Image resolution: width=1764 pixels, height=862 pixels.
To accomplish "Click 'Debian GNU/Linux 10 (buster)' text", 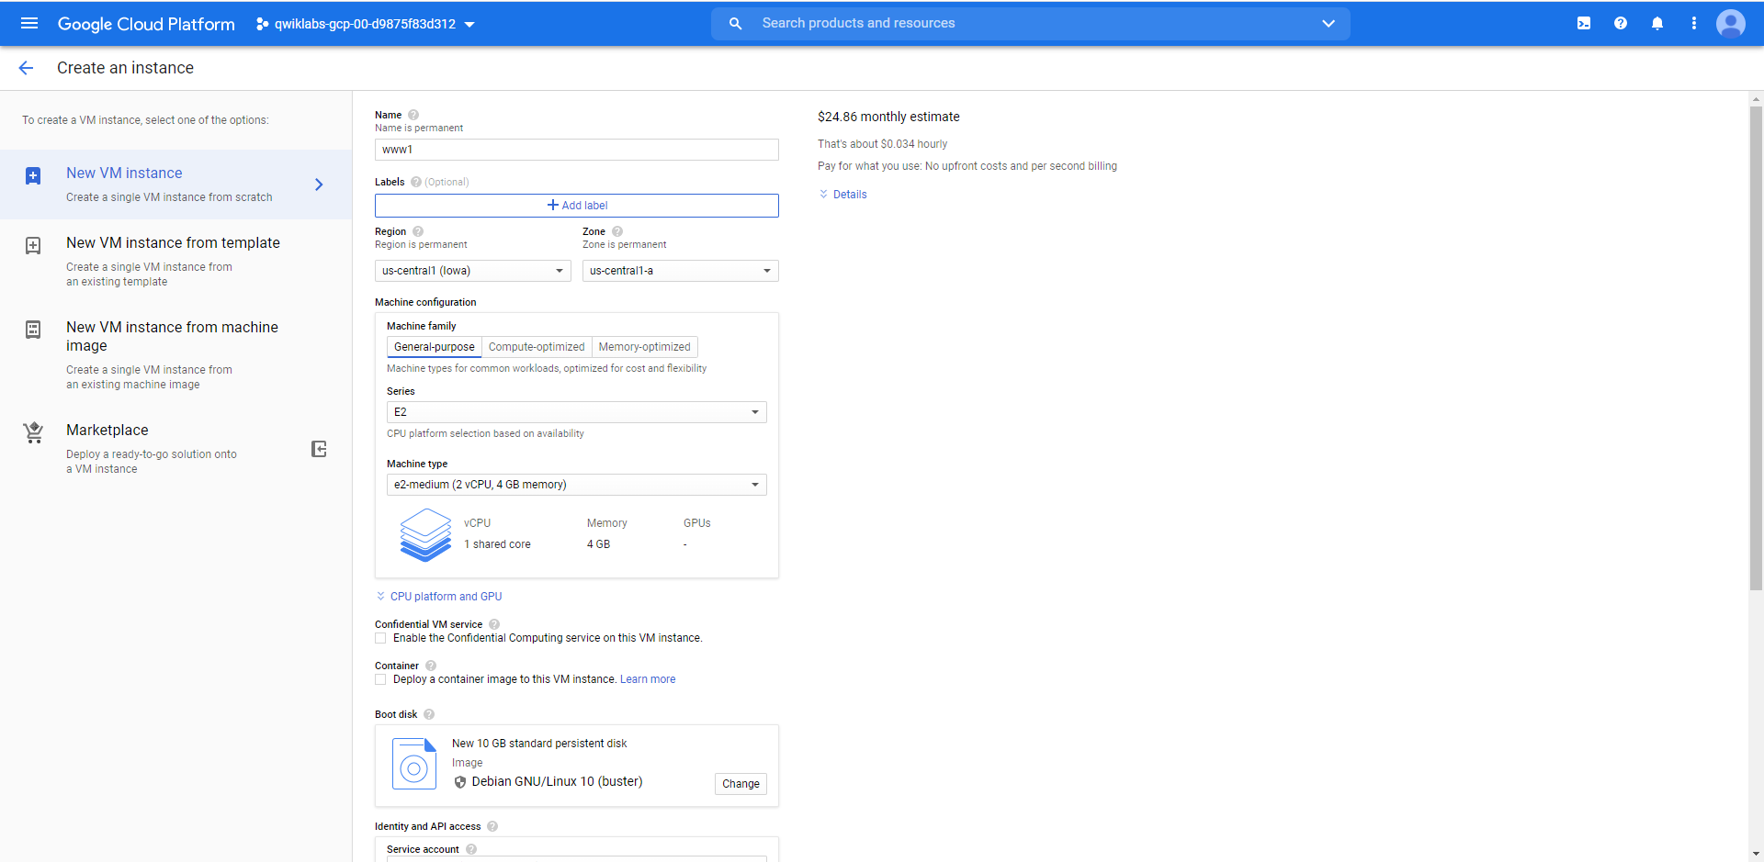I will (x=557, y=782).
